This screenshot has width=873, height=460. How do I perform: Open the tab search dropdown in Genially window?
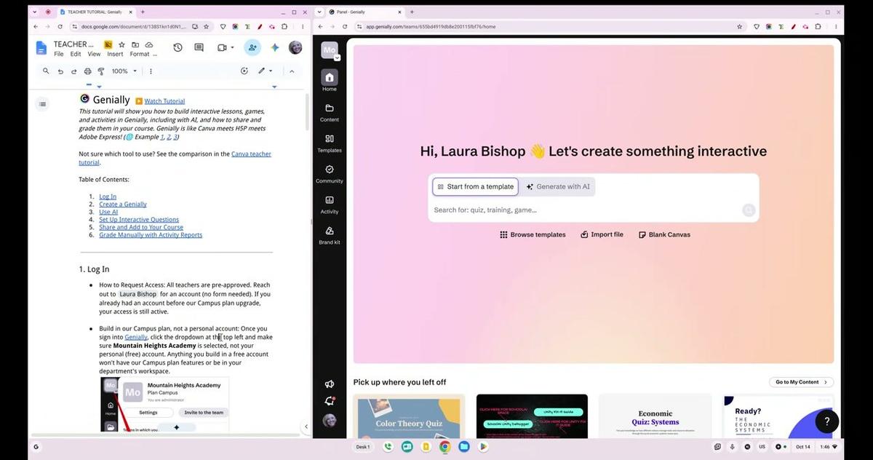click(319, 12)
